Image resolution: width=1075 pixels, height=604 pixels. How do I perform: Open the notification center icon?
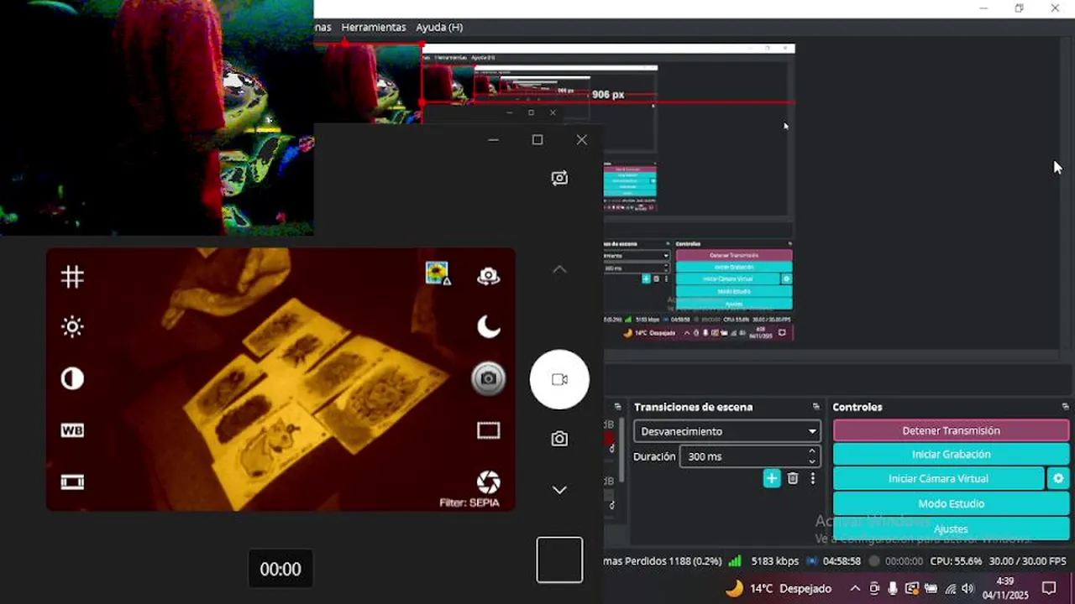[1048, 588]
